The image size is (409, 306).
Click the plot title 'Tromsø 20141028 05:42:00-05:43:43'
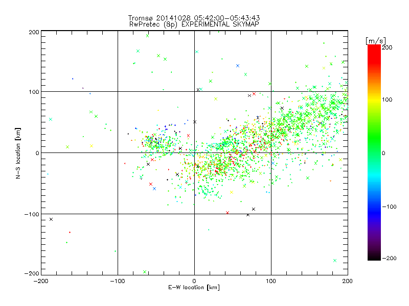pyautogui.click(x=194, y=18)
